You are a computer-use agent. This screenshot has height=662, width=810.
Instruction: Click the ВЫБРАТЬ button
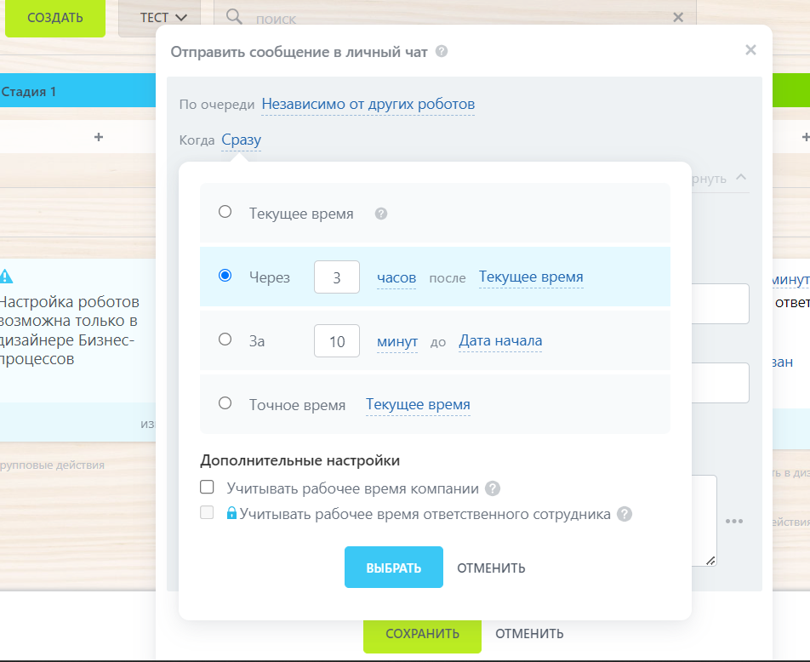tap(394, 568)
